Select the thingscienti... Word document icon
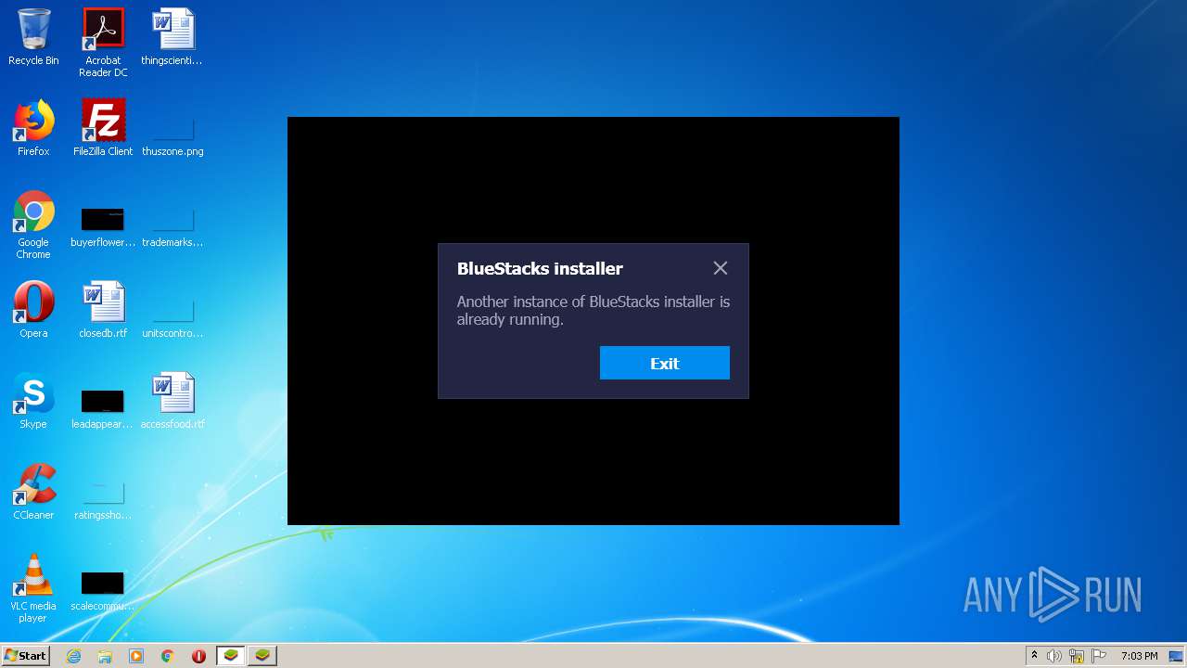Screen dimensions: 1187x668 [172, 37]
